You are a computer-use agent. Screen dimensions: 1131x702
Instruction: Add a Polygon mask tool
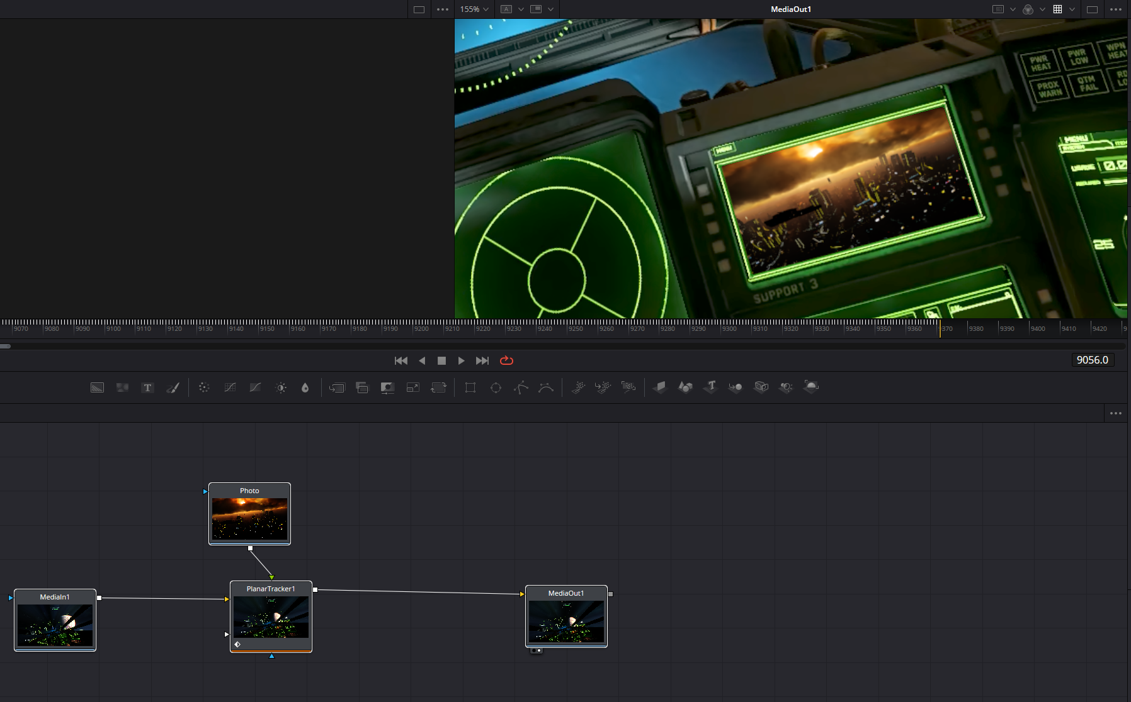521,387
